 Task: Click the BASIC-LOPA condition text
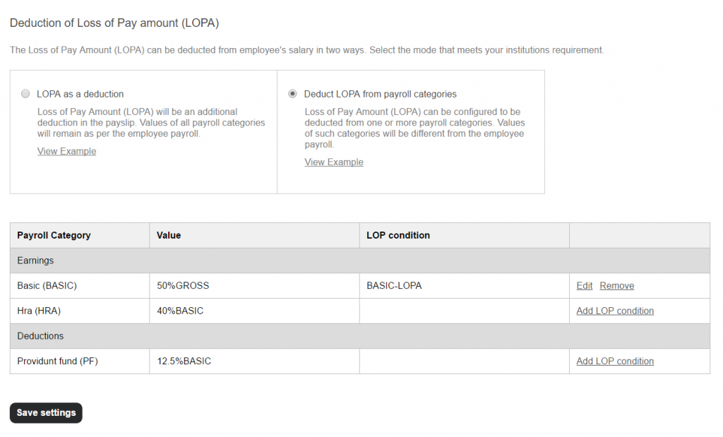(x=394, y=285)
